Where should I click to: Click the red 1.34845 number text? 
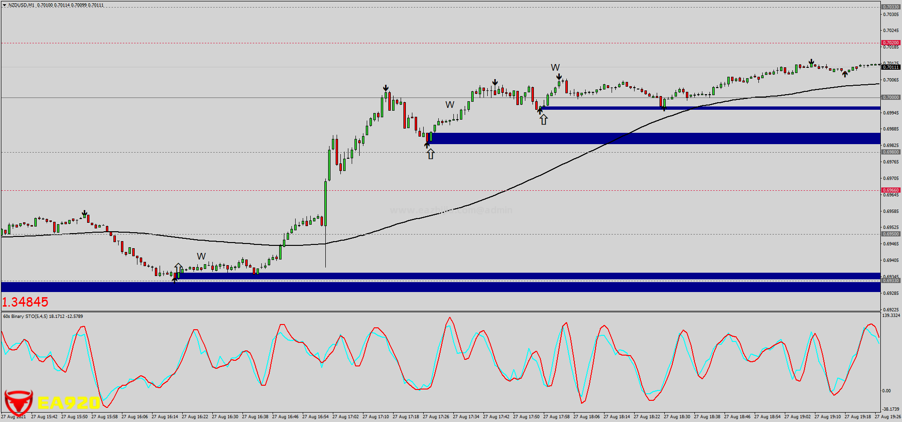coord(25,302)
